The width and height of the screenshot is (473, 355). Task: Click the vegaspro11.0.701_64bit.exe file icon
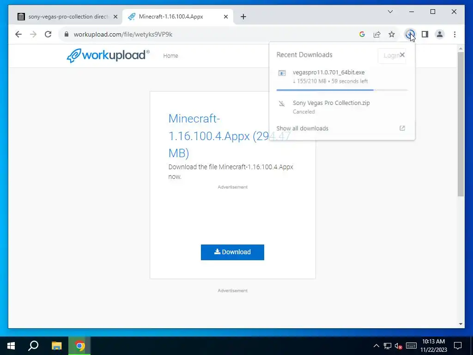coord(282,73)
